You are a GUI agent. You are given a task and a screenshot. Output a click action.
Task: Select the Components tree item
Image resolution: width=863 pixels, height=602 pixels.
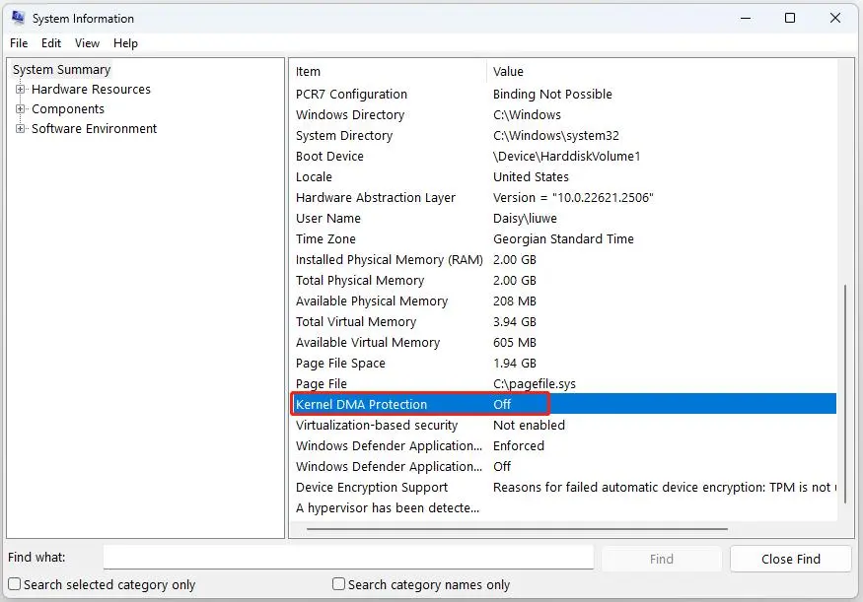tap(68, 108)
